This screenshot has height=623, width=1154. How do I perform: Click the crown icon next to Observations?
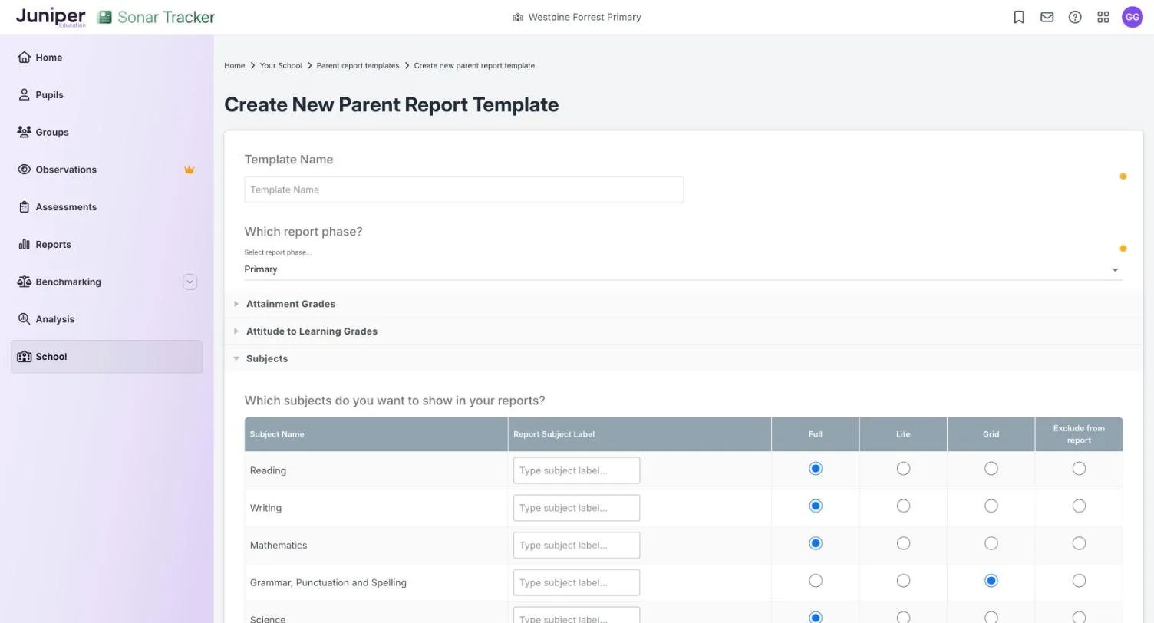click(x=189, y=170)
